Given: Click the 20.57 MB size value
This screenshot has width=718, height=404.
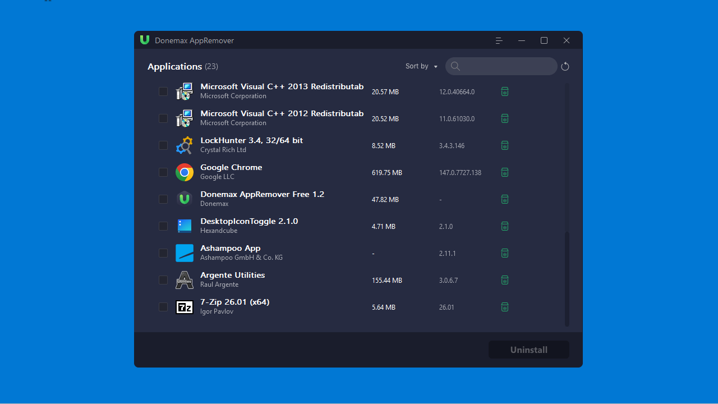Looking at the screenshot, I should tap(385, 91).
